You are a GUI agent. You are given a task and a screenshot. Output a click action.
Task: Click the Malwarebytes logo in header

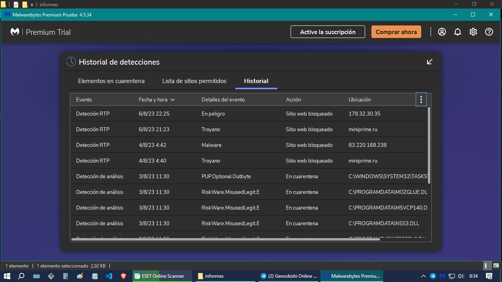click(15, 32)
